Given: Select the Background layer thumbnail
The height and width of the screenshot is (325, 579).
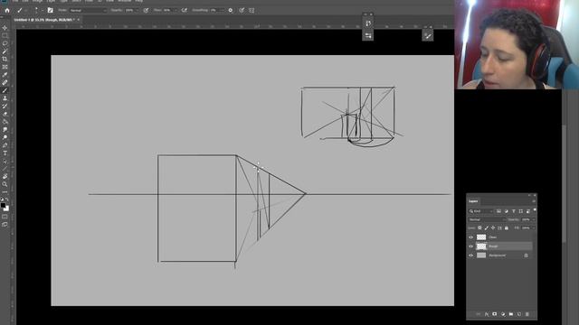Looking at the screenshot, I should click(x=481, y=255).
